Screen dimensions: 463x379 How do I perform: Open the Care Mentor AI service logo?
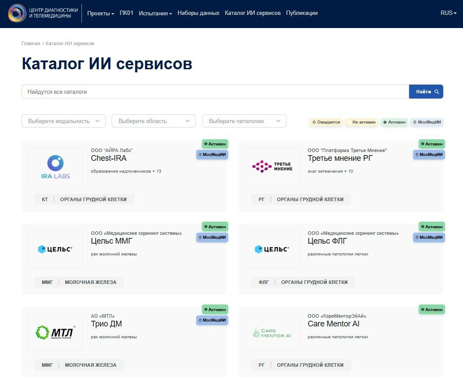(x=272, y=332)
